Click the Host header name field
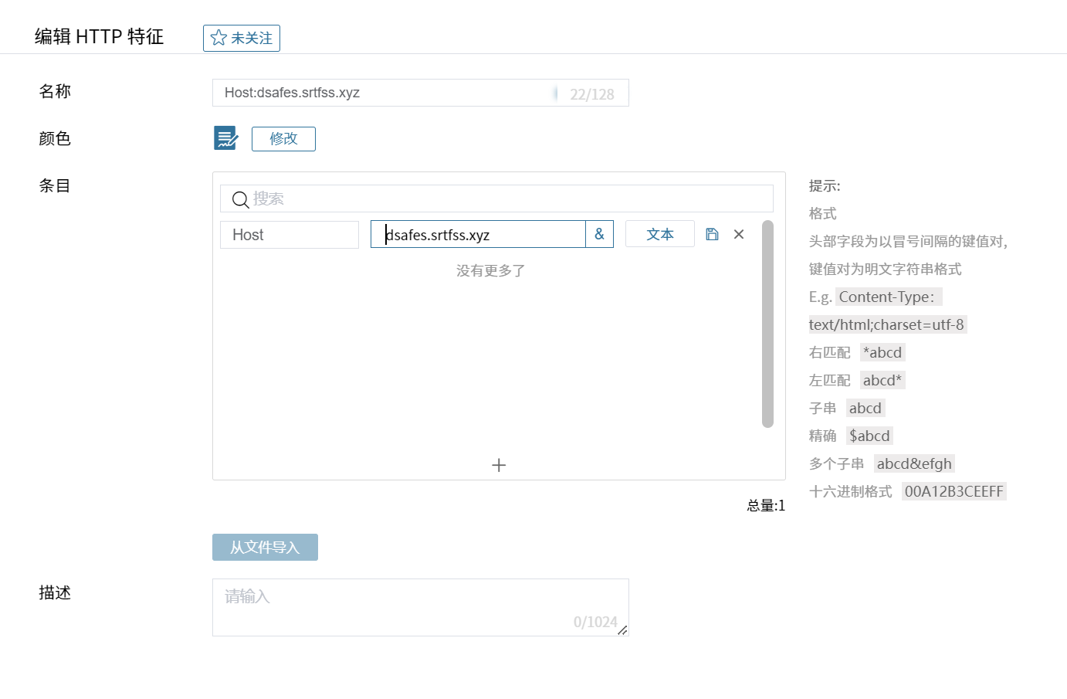The width and height of the screenshot is (1067, 699). [x=289, y=235]
